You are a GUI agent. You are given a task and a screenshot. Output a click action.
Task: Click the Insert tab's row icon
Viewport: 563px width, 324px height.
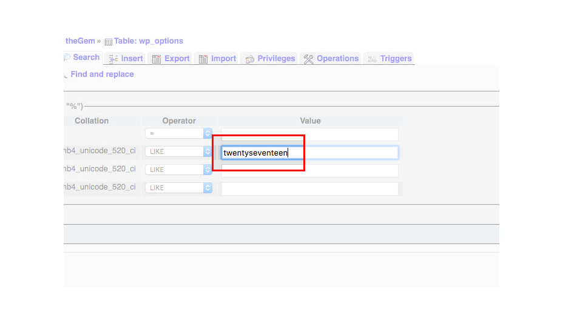113,59
